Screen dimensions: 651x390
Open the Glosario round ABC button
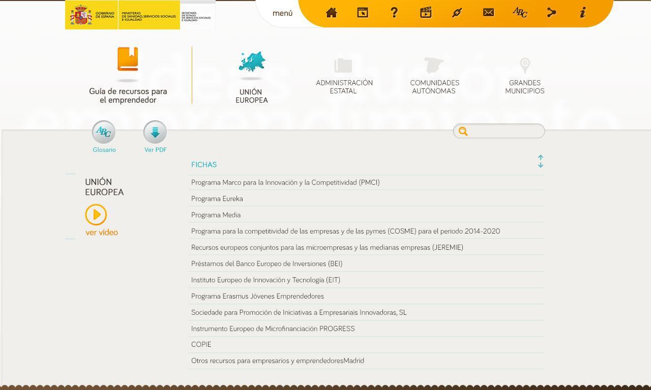104,133
